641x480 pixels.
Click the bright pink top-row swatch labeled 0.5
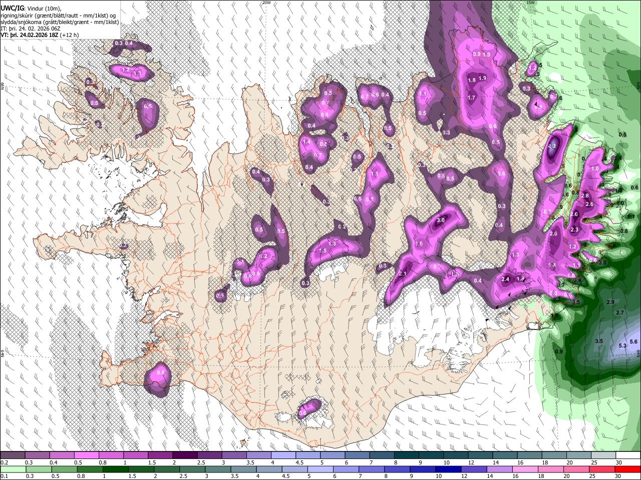pos(86,455)
